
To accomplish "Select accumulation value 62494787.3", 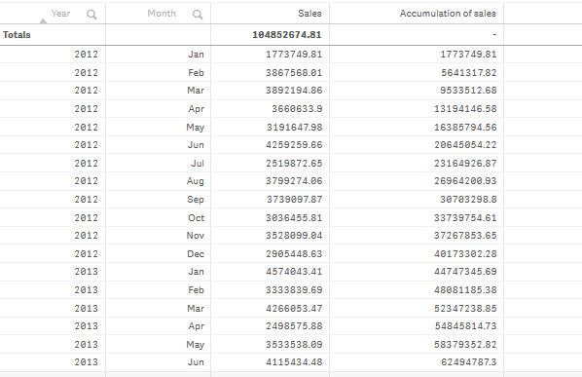I will [x=468, y=362].
